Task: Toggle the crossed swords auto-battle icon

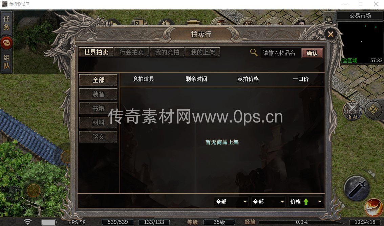Action: (x=352, y=111)
